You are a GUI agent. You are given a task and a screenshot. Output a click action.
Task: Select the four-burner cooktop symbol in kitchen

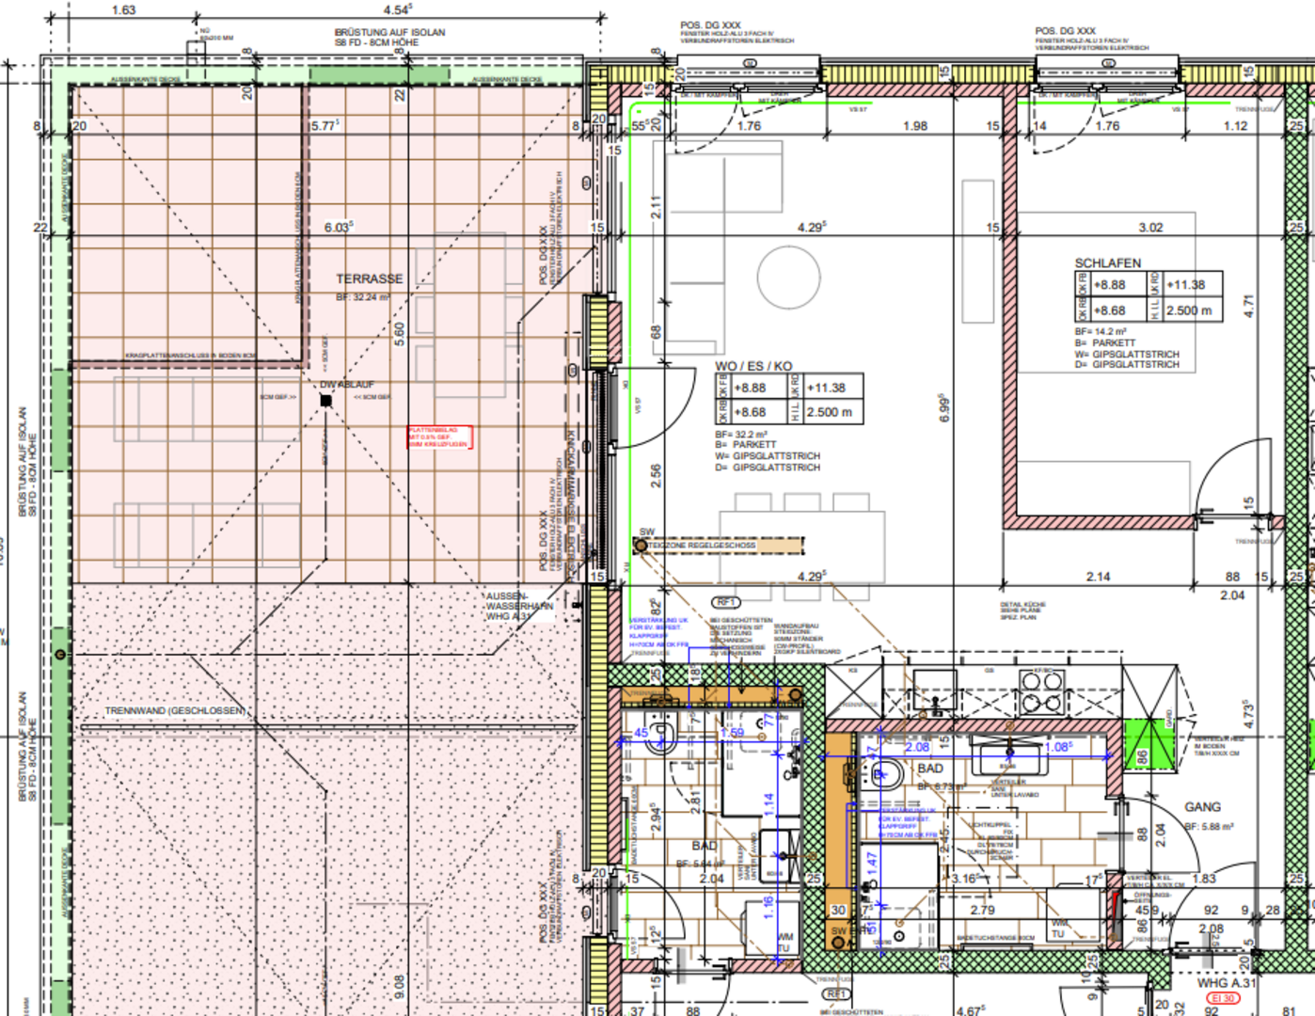tap(1042, 693)
